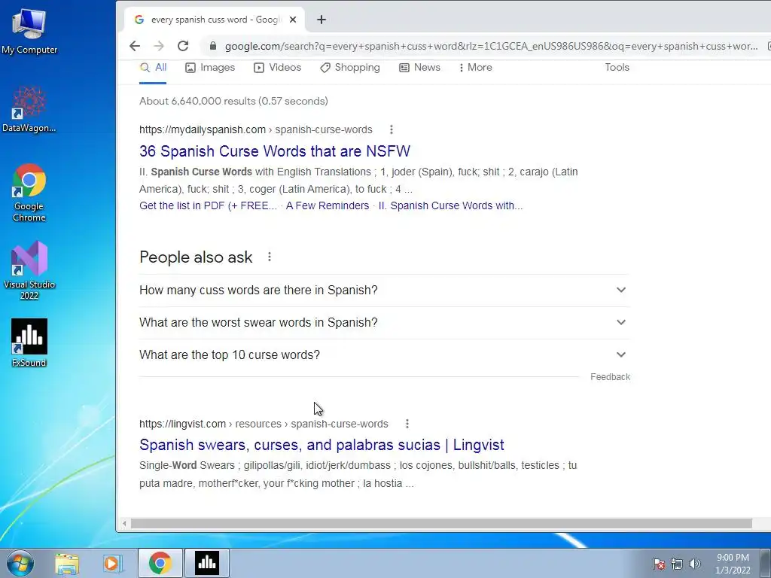This screenshot has height=578, width=771.
Task: Open FxSound from the taskbar
Action: tap(207, 563)
